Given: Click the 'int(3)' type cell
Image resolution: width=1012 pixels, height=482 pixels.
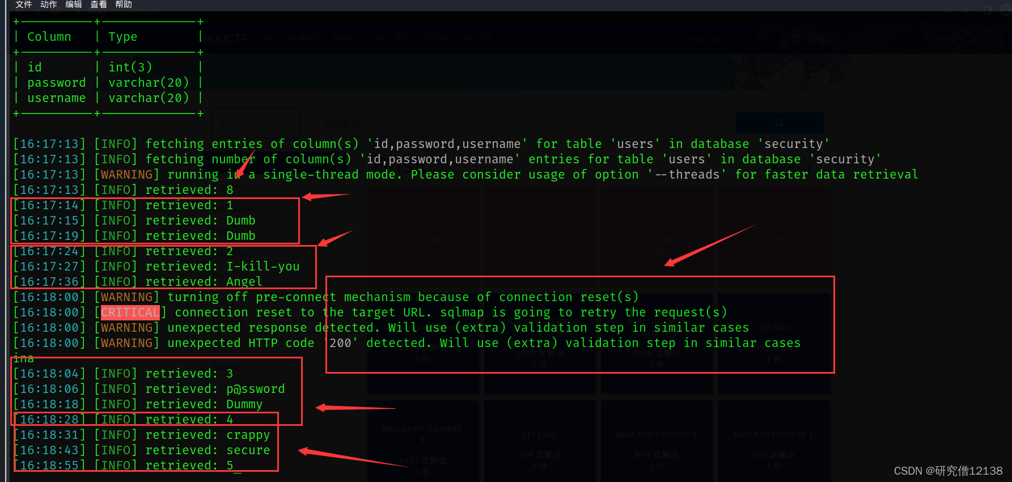Looking at the screenshot, I should click(x=130, y=67).
